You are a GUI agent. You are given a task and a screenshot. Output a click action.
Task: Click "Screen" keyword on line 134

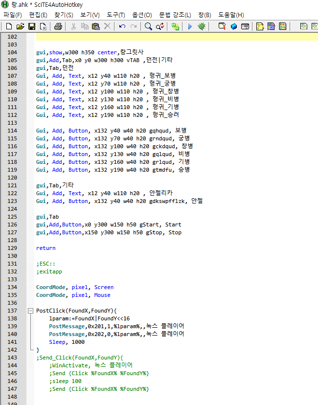pos(104,287)
